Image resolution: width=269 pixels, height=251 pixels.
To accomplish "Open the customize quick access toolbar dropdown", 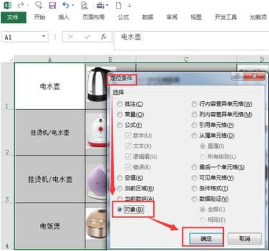I will click(x=129, y=6).
